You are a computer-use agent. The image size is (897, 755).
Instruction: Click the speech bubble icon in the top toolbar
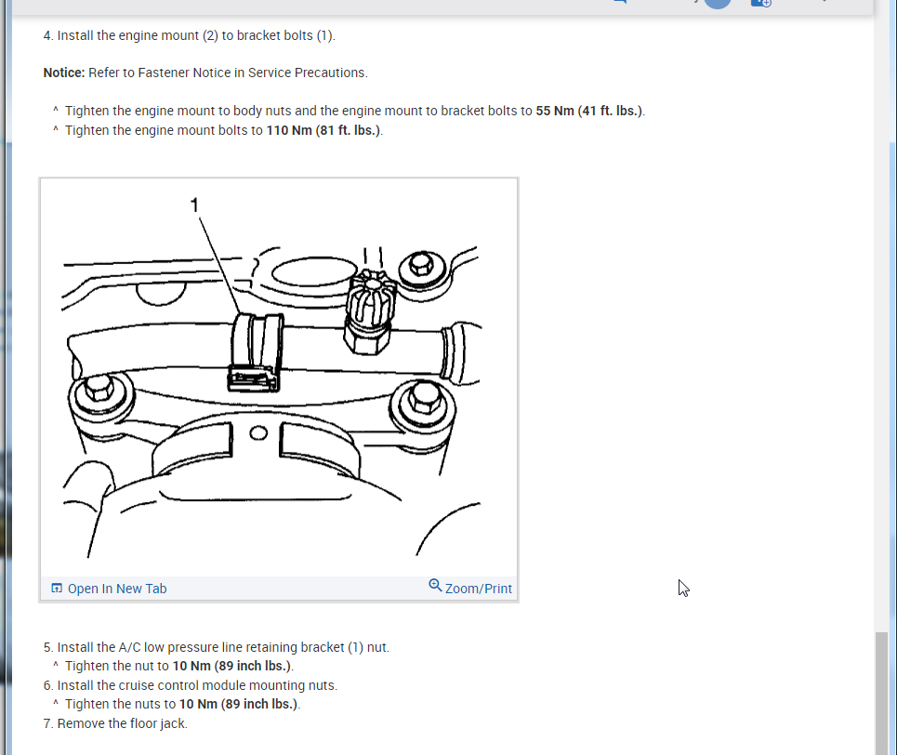(618, 4)
